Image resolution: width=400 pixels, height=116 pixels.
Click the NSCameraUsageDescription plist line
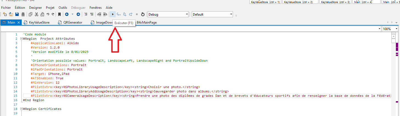point(211,96)
